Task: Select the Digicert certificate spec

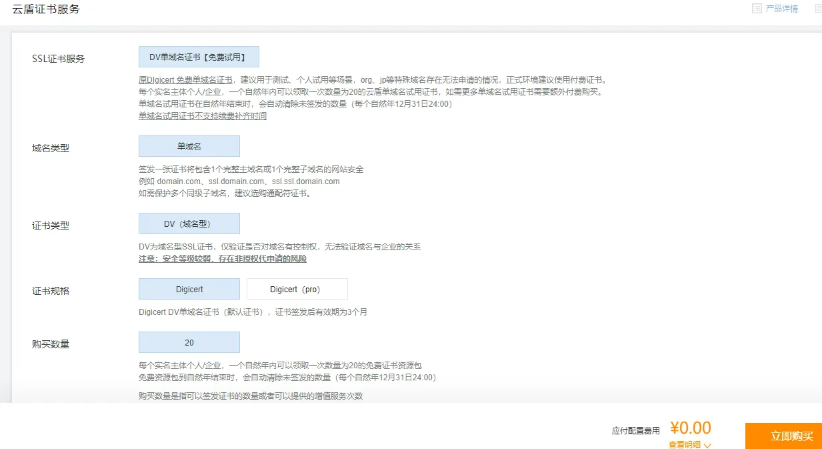Action: pos(189,288)
